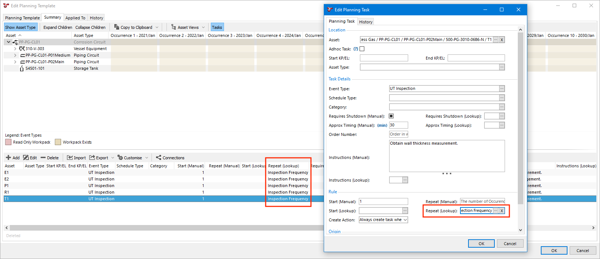
Task: Click the Export icon in task toolbar
Action: coord(92,158)
